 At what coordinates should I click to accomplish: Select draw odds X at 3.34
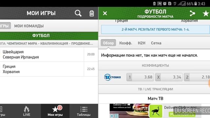tap(169, 77)
